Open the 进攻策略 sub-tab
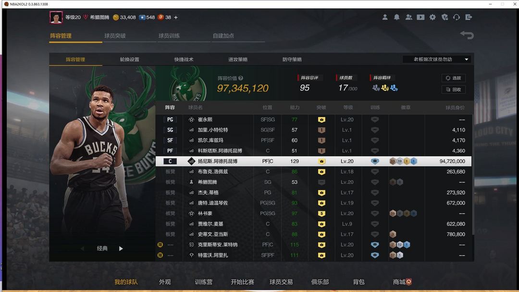The height and width of the screenshot is (292, 519). 238,60
